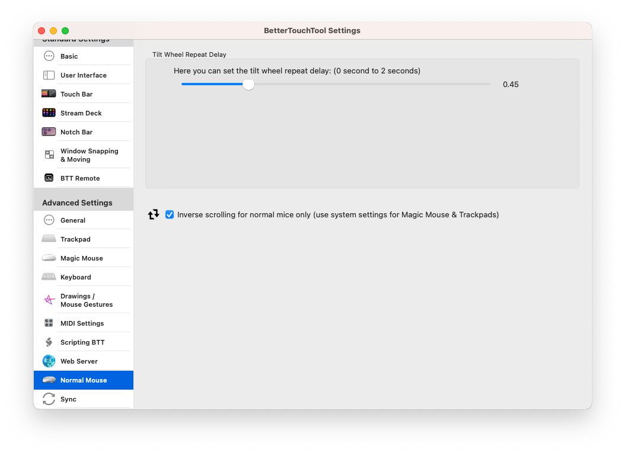Click the BetterTouchTool Settings window title
The height and width of the screenshot is (453, 625).
click(312, 31)
